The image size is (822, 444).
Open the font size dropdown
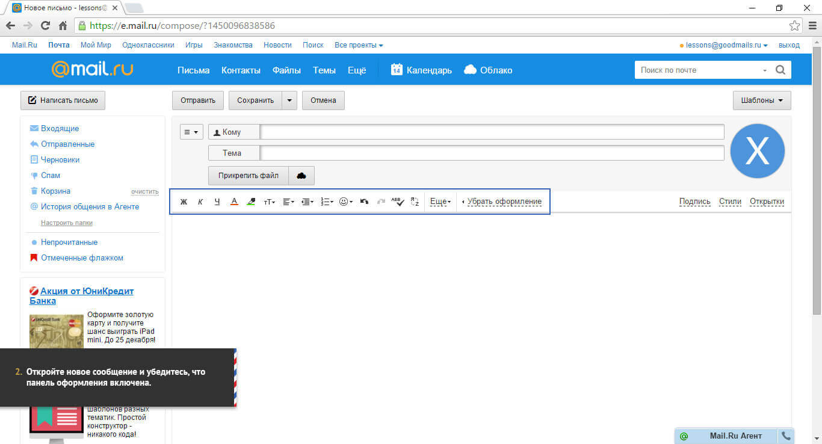269,202
